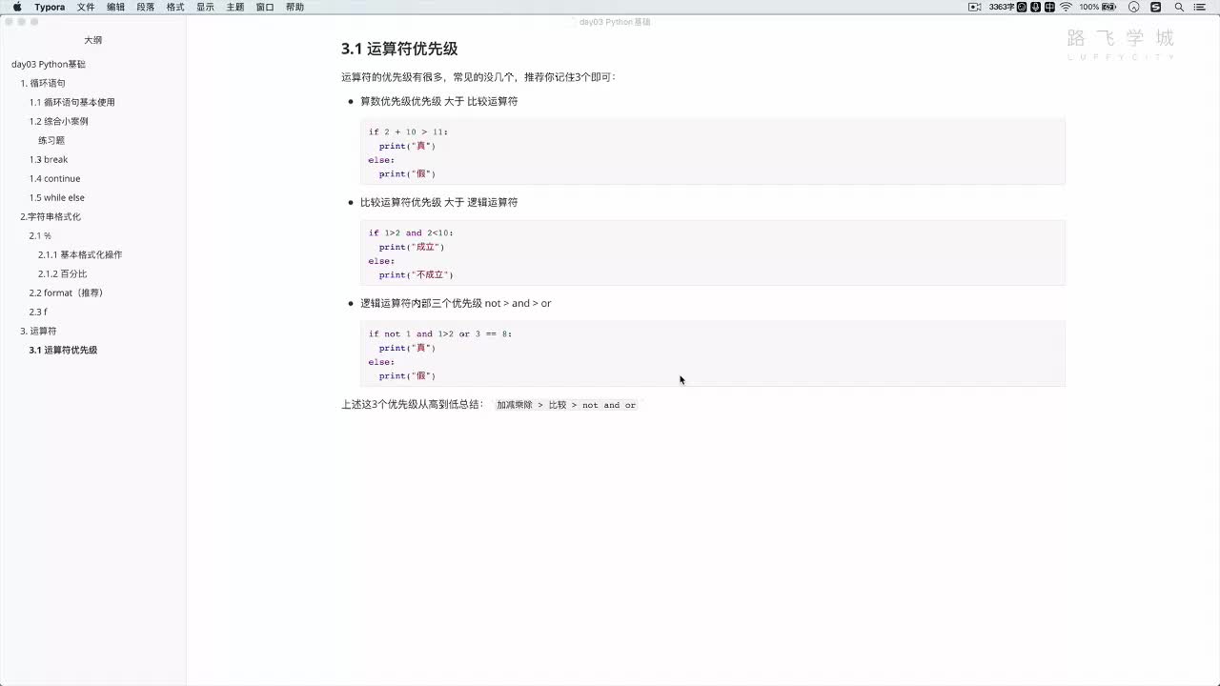Open the 显示 menu
The width and height of the screenshot is (1220, 686).
pyautogui.click(x=205, y=7)
